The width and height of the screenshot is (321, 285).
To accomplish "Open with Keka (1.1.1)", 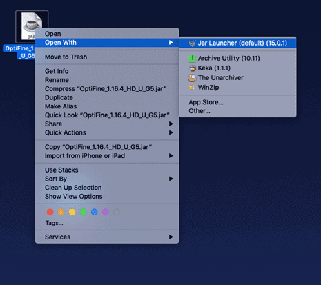I will 237,68.
